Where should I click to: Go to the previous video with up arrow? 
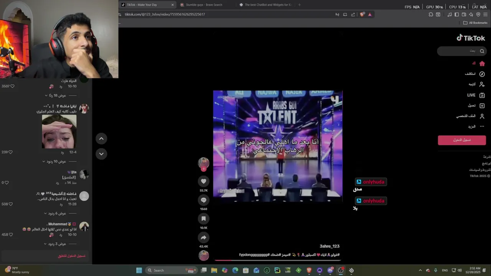click(101, 138)
